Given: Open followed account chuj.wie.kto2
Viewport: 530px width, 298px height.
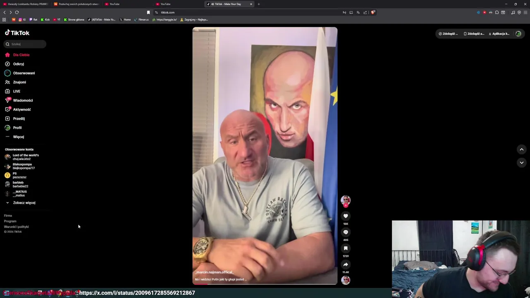Looking at the screenshot, I should (x=22, y=157).
